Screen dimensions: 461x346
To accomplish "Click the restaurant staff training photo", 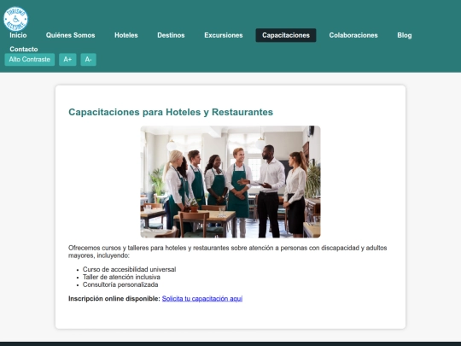I will point(230,182).
